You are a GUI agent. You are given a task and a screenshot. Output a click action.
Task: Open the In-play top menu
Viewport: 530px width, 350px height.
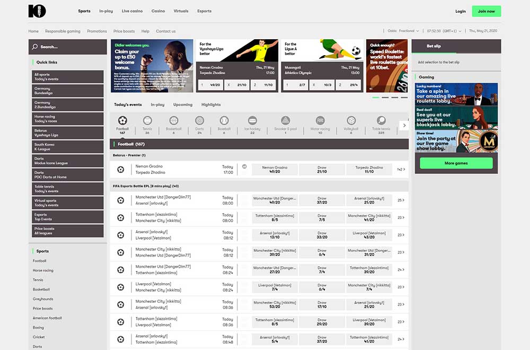tap(106, 11)
